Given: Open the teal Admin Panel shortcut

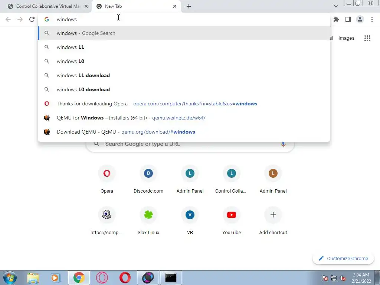Looking at the screenshot, I should coord(190,179).
